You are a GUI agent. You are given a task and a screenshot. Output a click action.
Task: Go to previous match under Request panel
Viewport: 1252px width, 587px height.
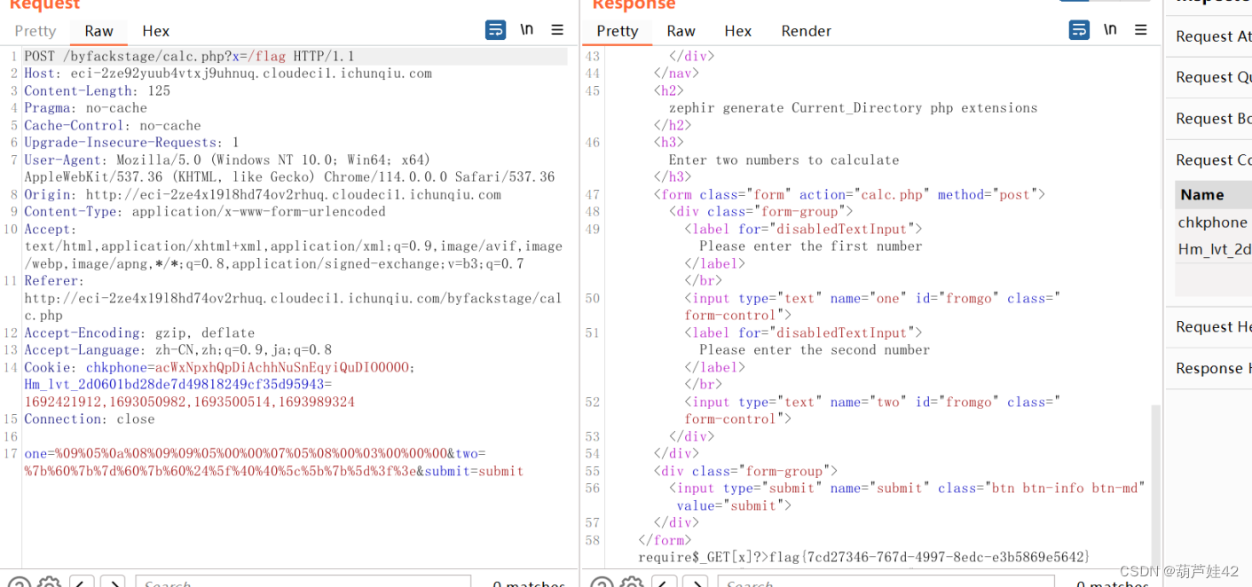82,583
